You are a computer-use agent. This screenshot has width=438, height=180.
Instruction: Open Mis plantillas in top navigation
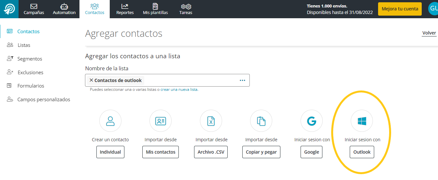[x=155, y=9]
